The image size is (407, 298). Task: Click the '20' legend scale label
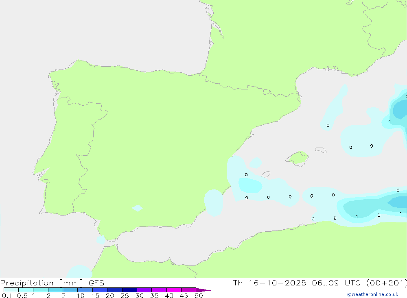110,296
